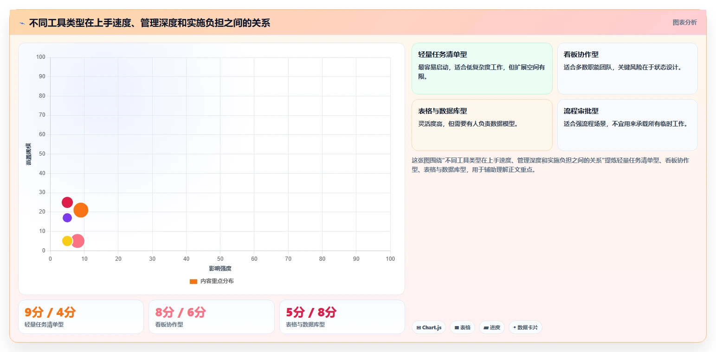
Task: Click the icon inside 进度 chip
Action: (486, 327)
